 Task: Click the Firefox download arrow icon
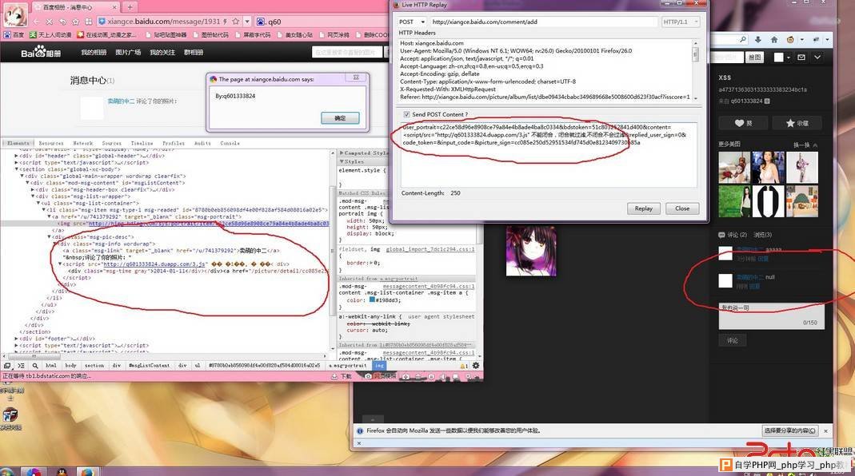(x=758, y=40)
